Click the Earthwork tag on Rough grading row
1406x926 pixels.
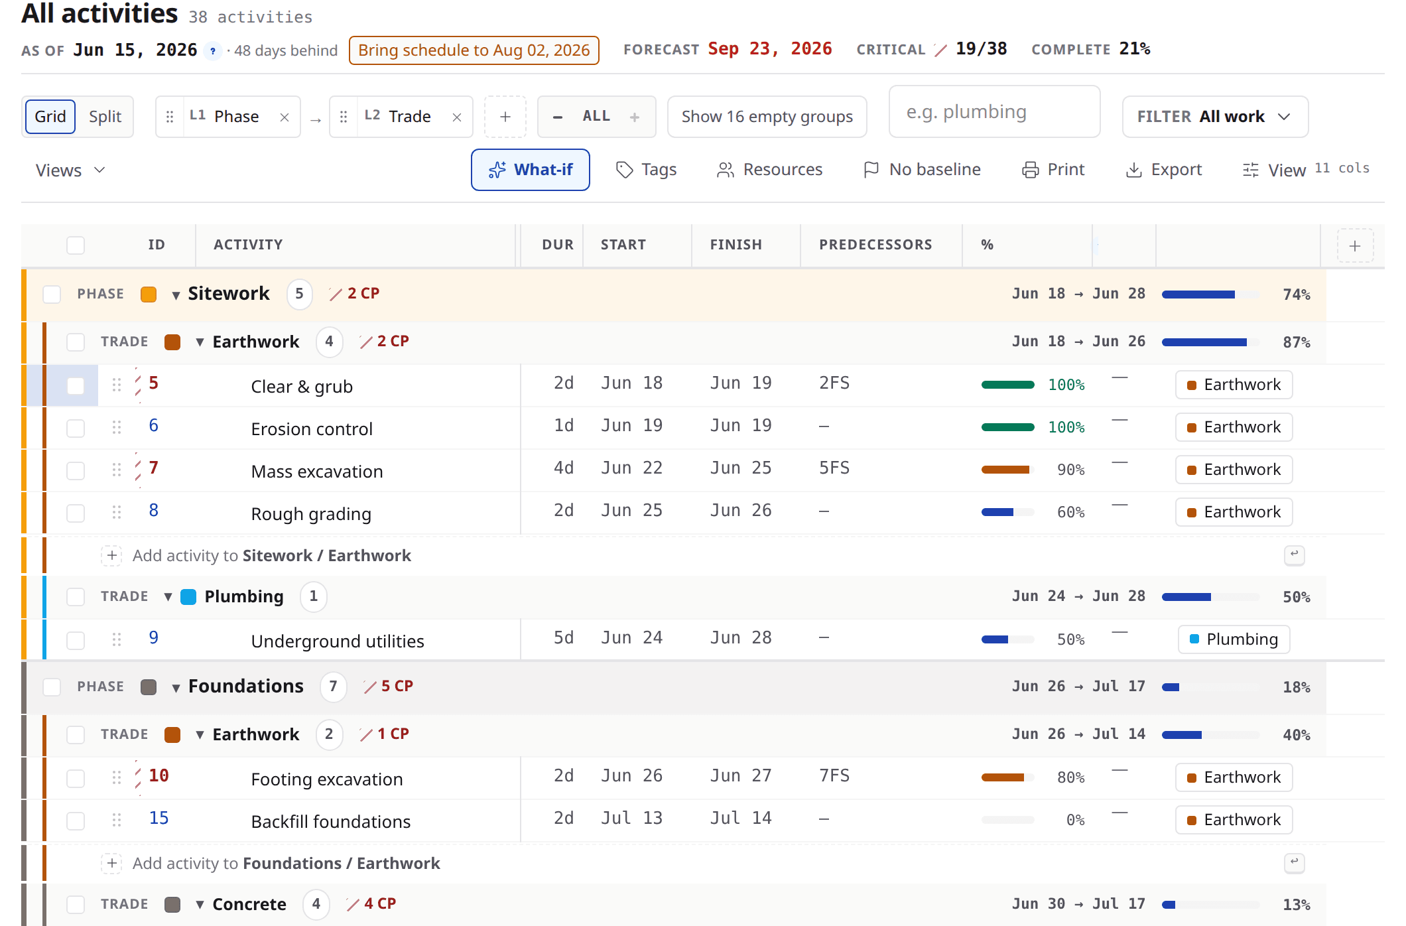1234,512
